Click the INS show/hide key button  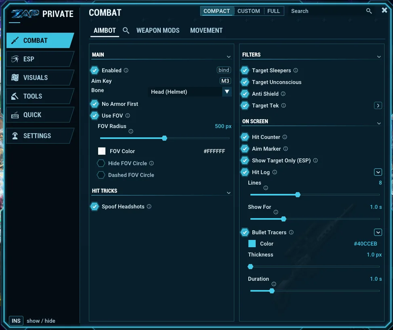pyautogui.click(x=16, y=321)
